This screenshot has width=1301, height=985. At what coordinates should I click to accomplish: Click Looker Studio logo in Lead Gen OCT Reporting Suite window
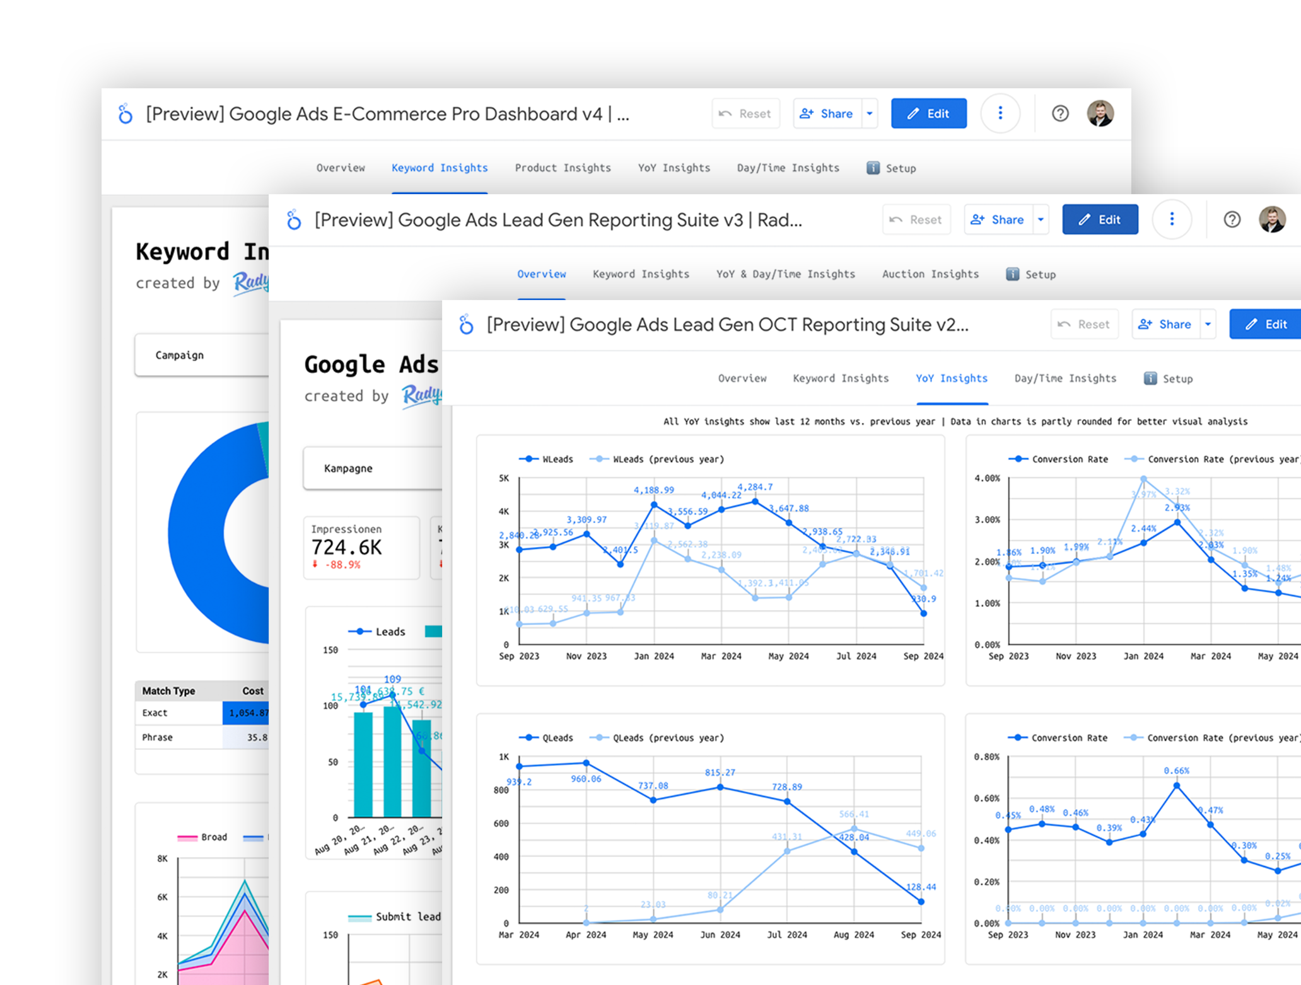pyautogui.click(x=466, y=325)
